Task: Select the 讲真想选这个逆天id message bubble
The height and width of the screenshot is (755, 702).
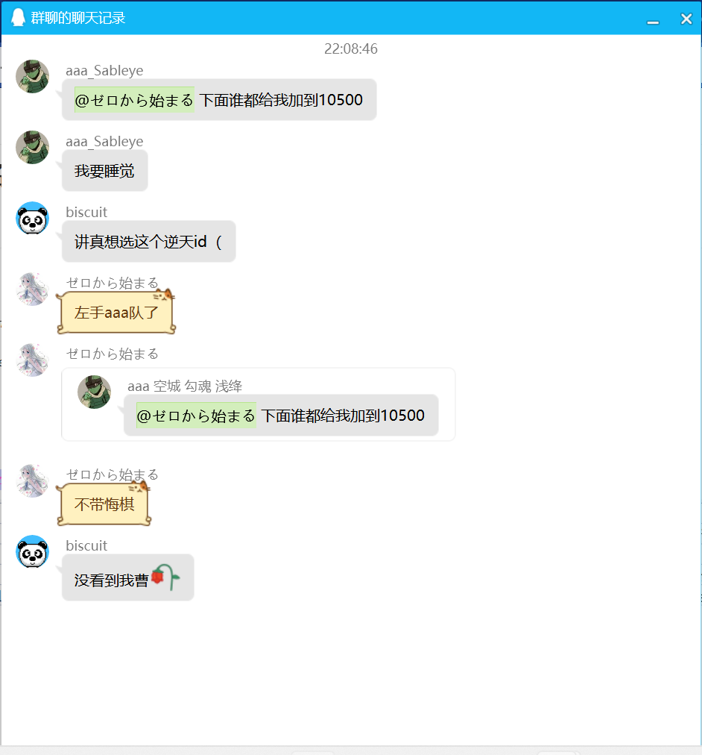Action: click(x=148, y=241)
